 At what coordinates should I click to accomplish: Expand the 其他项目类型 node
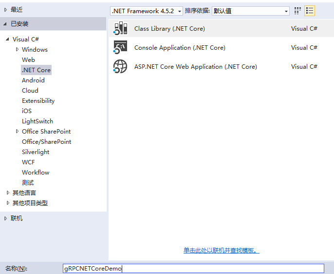pos(8,203)
